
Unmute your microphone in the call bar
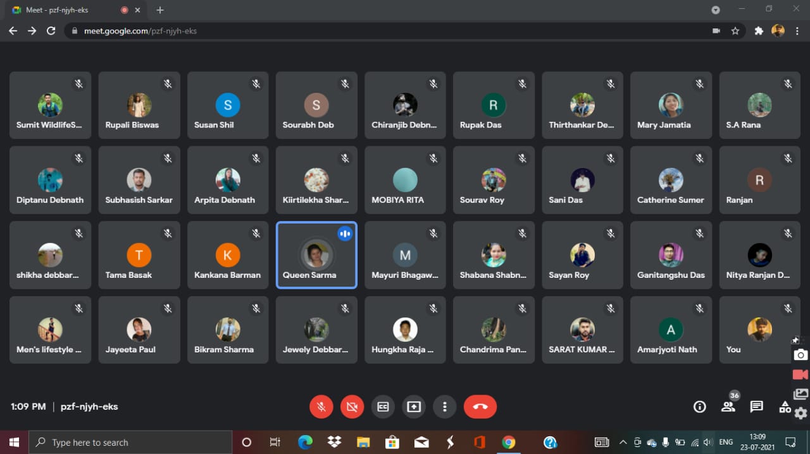pos(321,407)
